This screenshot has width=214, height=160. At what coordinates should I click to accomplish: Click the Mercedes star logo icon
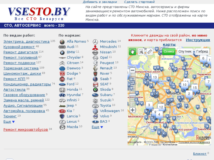(95, 42)
